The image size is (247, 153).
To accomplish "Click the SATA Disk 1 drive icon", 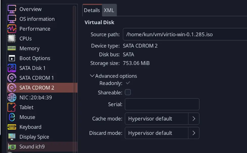I will click(12, 68).
